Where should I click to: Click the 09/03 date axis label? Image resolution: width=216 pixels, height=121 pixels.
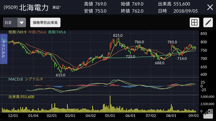tap(193, 116)
